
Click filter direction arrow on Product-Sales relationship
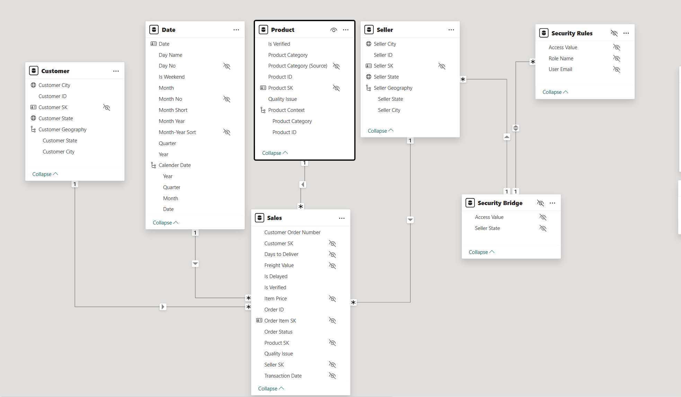click(303, 185)
